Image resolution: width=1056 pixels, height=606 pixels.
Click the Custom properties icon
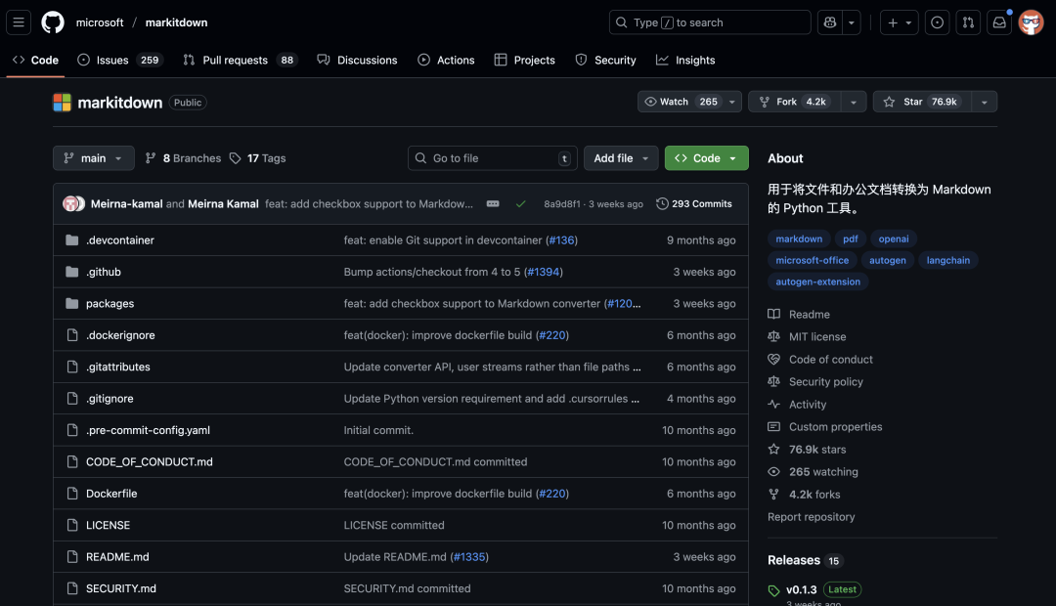773,427
